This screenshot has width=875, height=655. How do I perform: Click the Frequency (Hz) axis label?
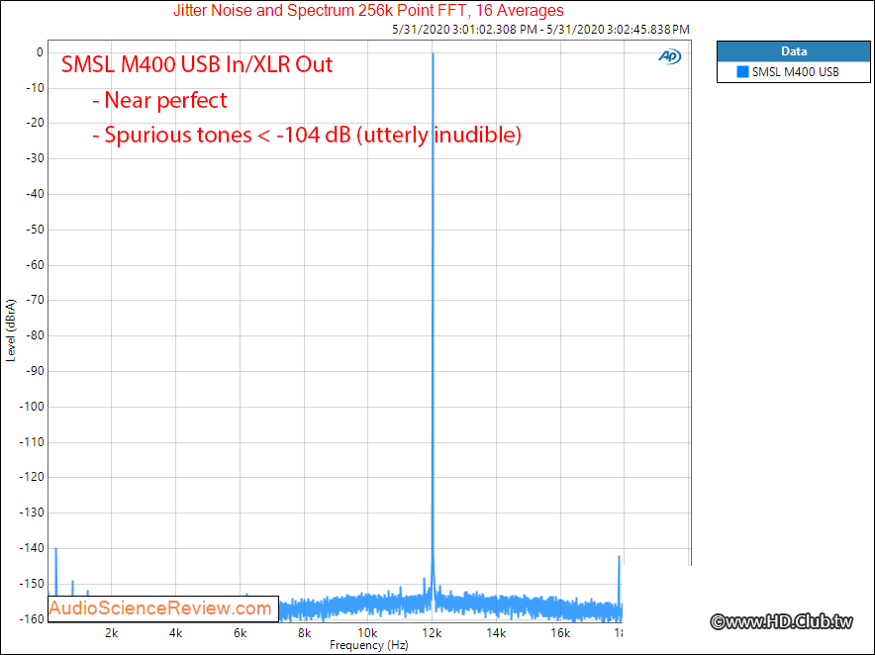tap(369, 645)
